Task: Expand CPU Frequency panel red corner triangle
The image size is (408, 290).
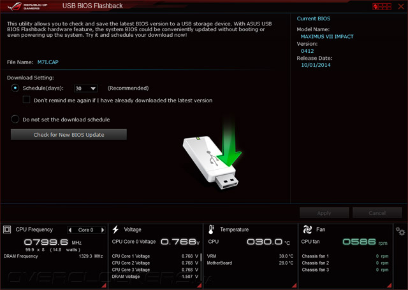Action: pos(104,285)
